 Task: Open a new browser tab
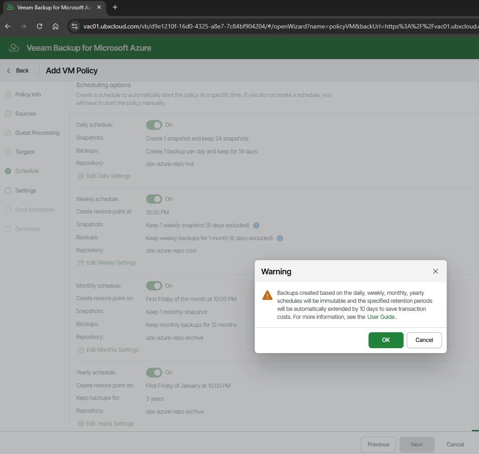(x=115, y=8)
